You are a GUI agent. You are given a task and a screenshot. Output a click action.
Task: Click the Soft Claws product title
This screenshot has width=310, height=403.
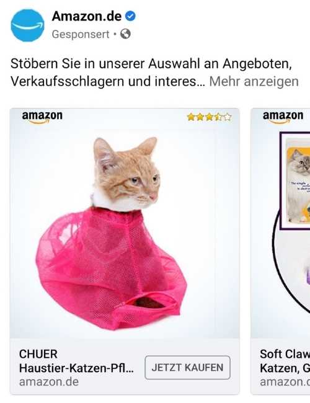(x=285, y=361)
